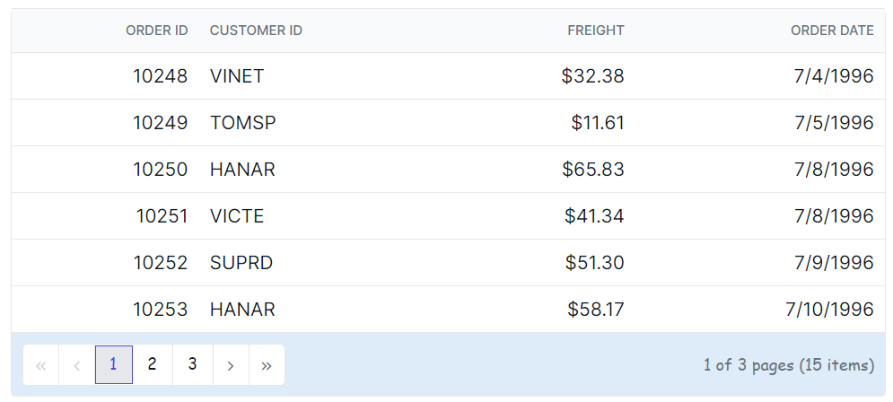Click the TOMSP customer cell
Screen dimensions: 893x402
(242, 123)
